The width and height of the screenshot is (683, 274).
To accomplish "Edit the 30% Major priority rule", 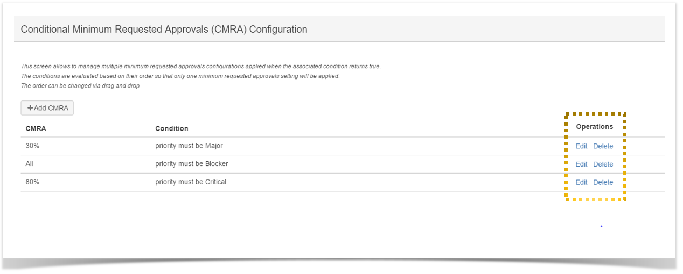I will 581,146.
